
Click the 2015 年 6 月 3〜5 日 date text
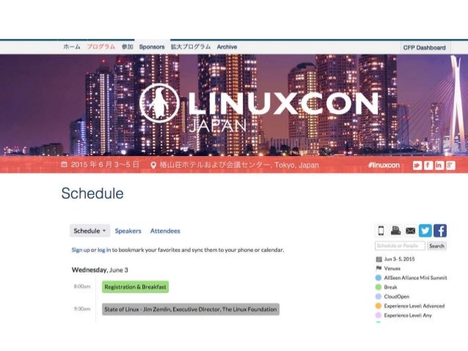tap(105, 164)
